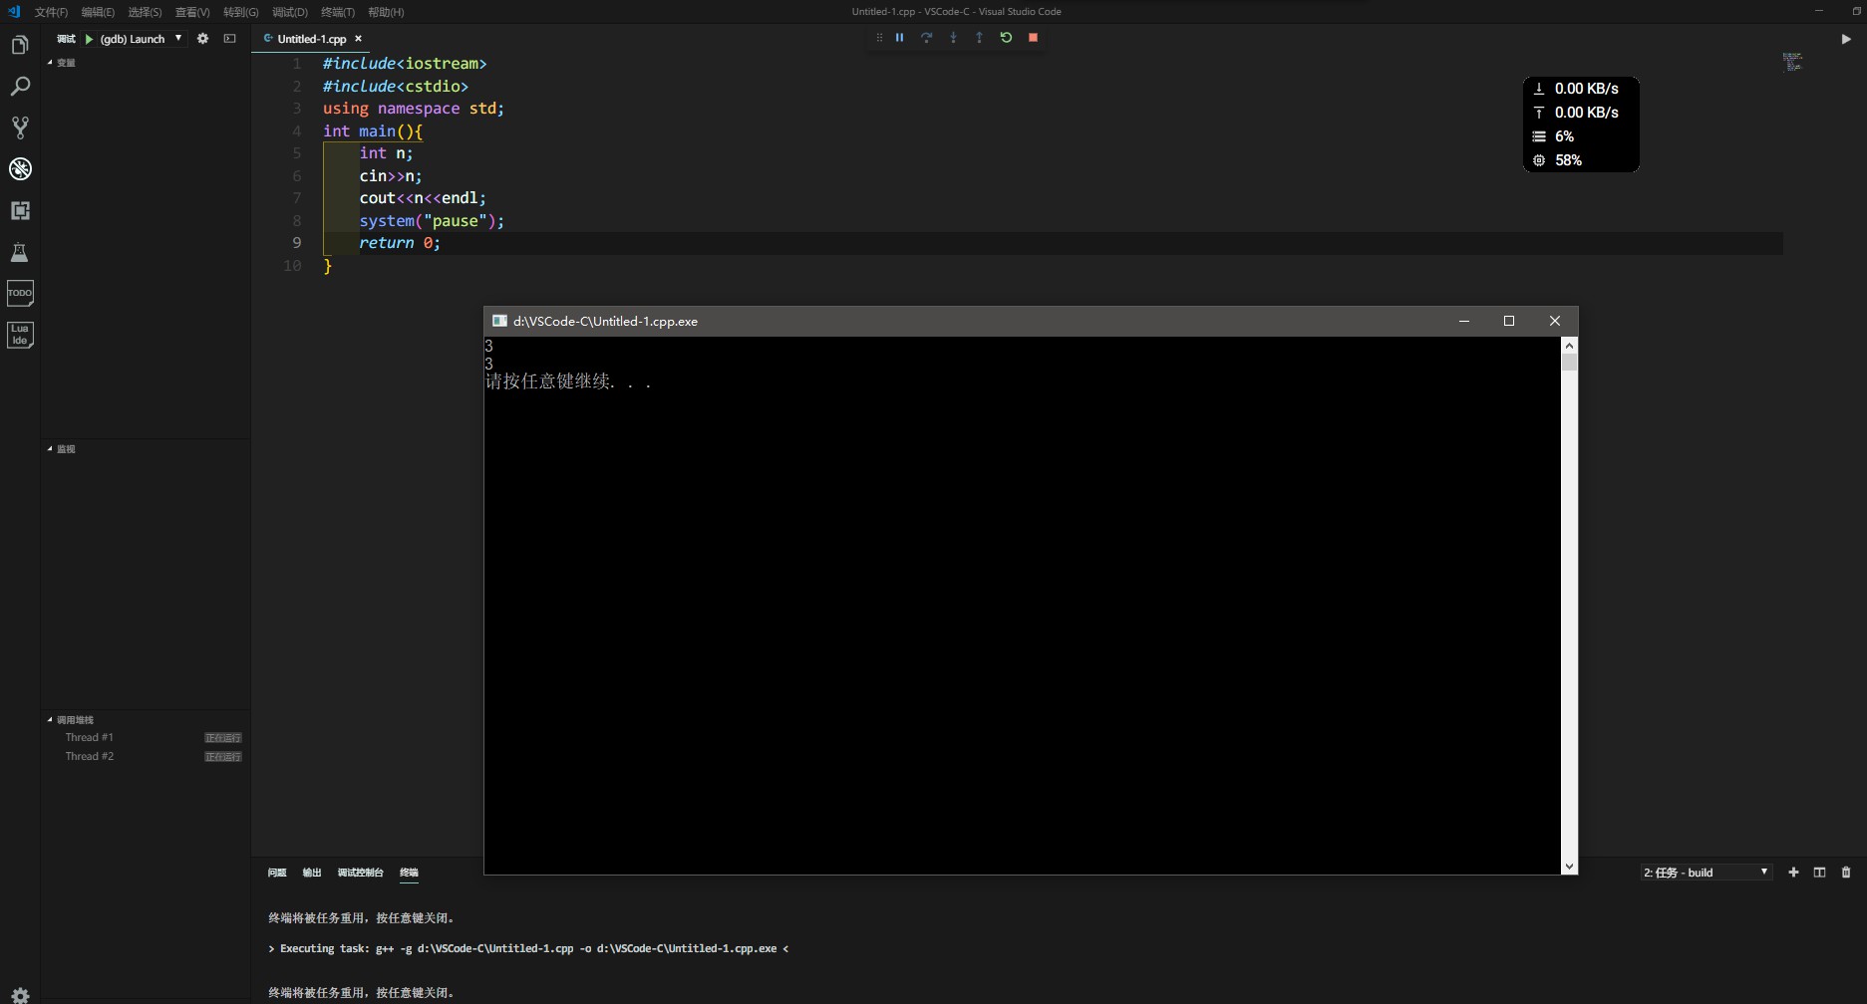Open the 编辑(E) menu
The width and height of the screenshot is (1867, 1004).
(98, 12)
